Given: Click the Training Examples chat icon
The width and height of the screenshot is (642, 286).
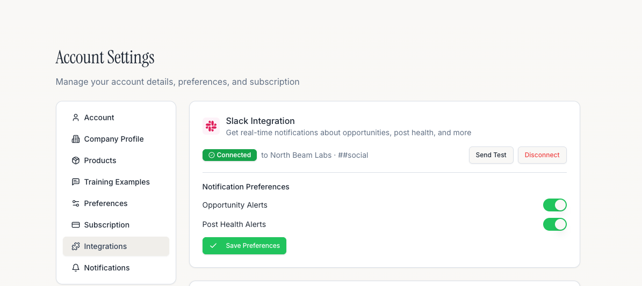Looking at the screenshot, I should point(75,182).
